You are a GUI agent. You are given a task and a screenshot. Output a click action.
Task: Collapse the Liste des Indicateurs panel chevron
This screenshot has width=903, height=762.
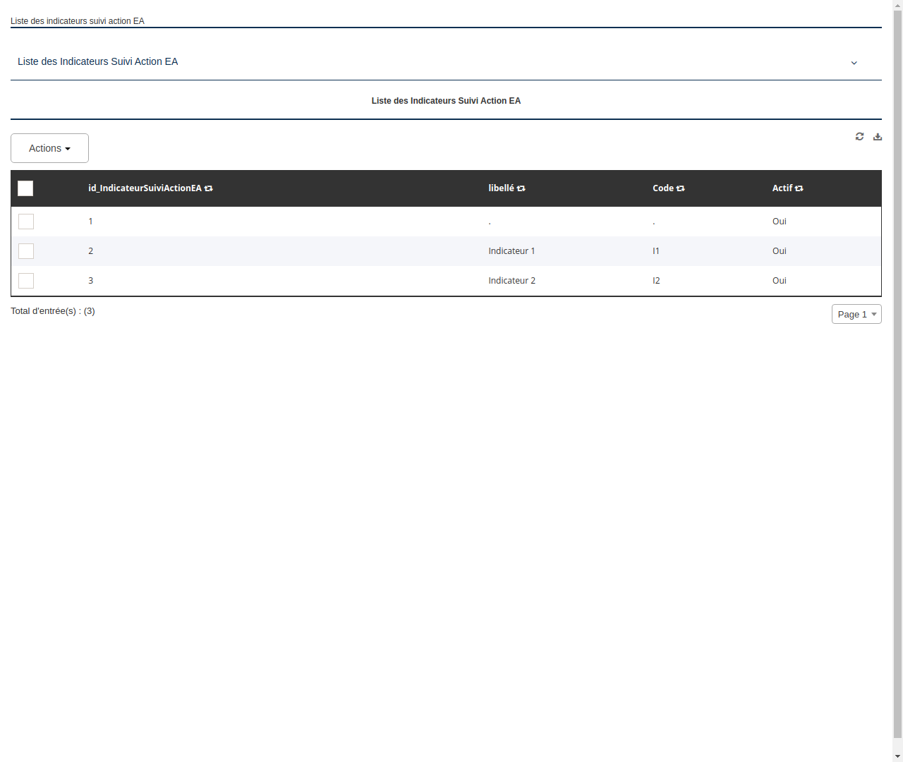[854, 63]
